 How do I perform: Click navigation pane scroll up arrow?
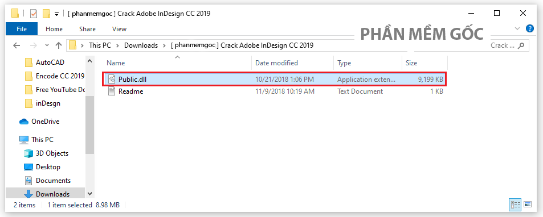pyautogui.click(x=89, y=61)
